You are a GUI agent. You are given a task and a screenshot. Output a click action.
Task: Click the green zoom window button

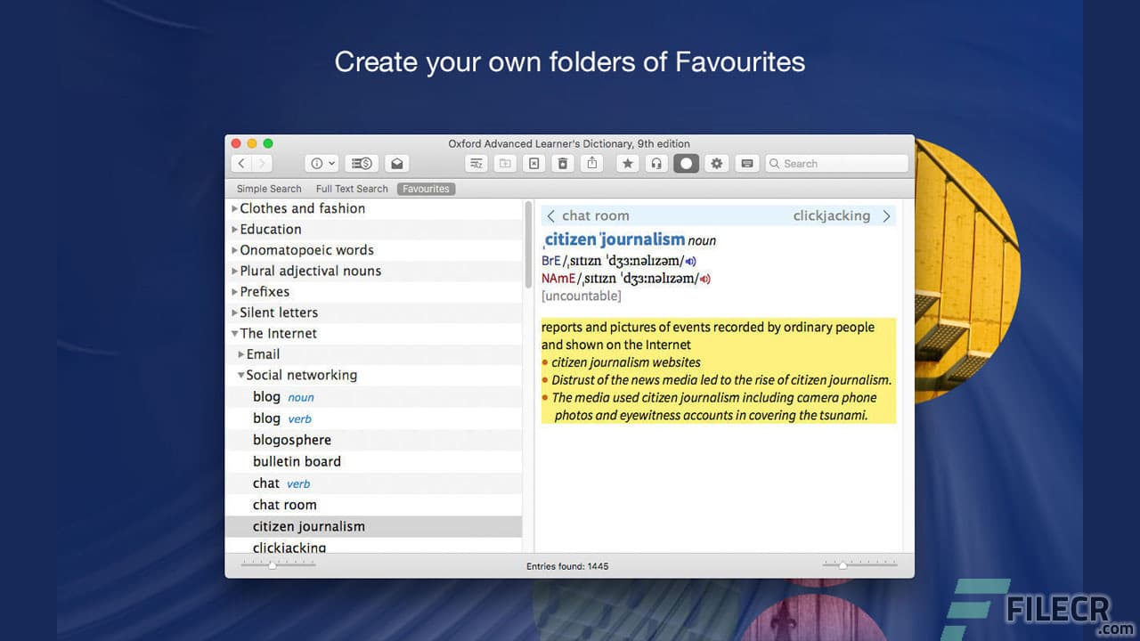click(268, 143)
